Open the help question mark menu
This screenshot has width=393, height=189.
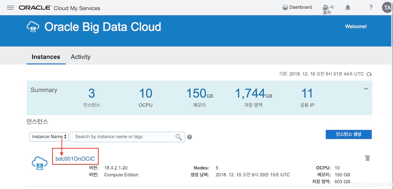371,8
